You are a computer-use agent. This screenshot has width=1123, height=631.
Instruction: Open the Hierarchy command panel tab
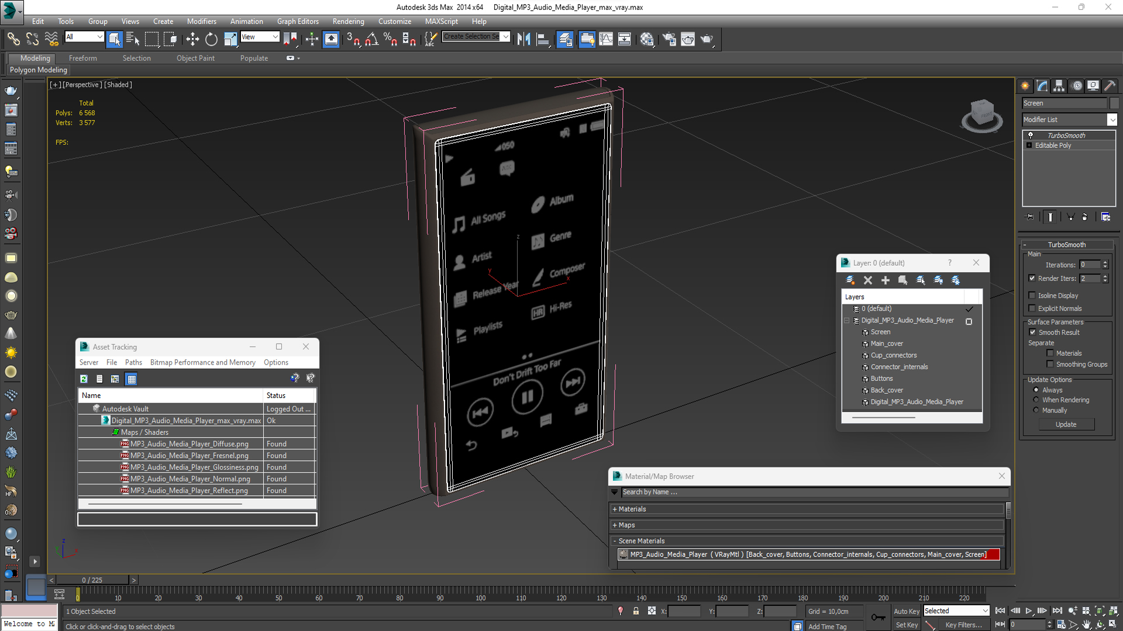pyautogui.click(x=1059, y=86)
